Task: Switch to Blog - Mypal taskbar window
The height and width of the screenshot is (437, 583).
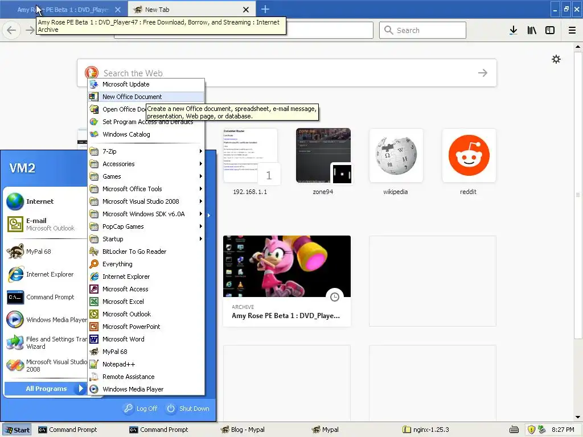Action: (x=262, y=430)
